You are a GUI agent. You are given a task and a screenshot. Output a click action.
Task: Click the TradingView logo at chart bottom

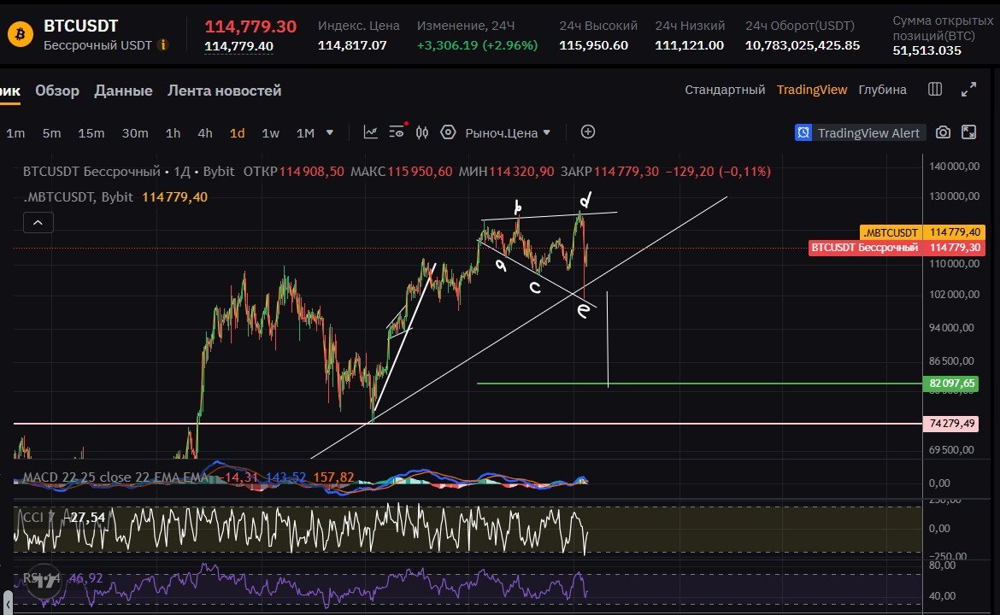pos(44,580)
